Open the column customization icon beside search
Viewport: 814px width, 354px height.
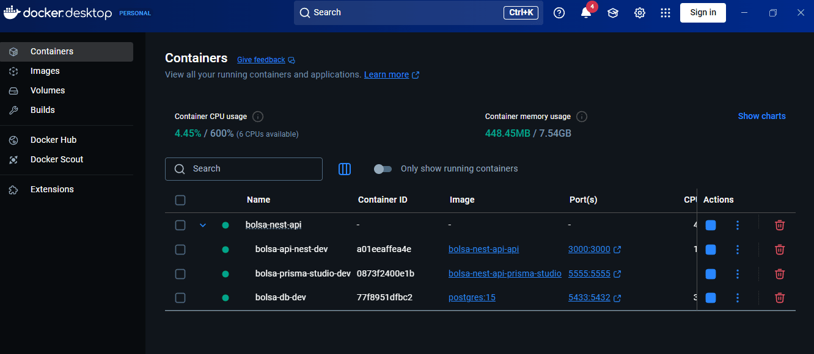click(x=344, y=169)
